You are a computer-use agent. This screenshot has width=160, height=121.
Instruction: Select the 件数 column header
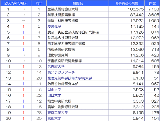click(x=152, y=3)
